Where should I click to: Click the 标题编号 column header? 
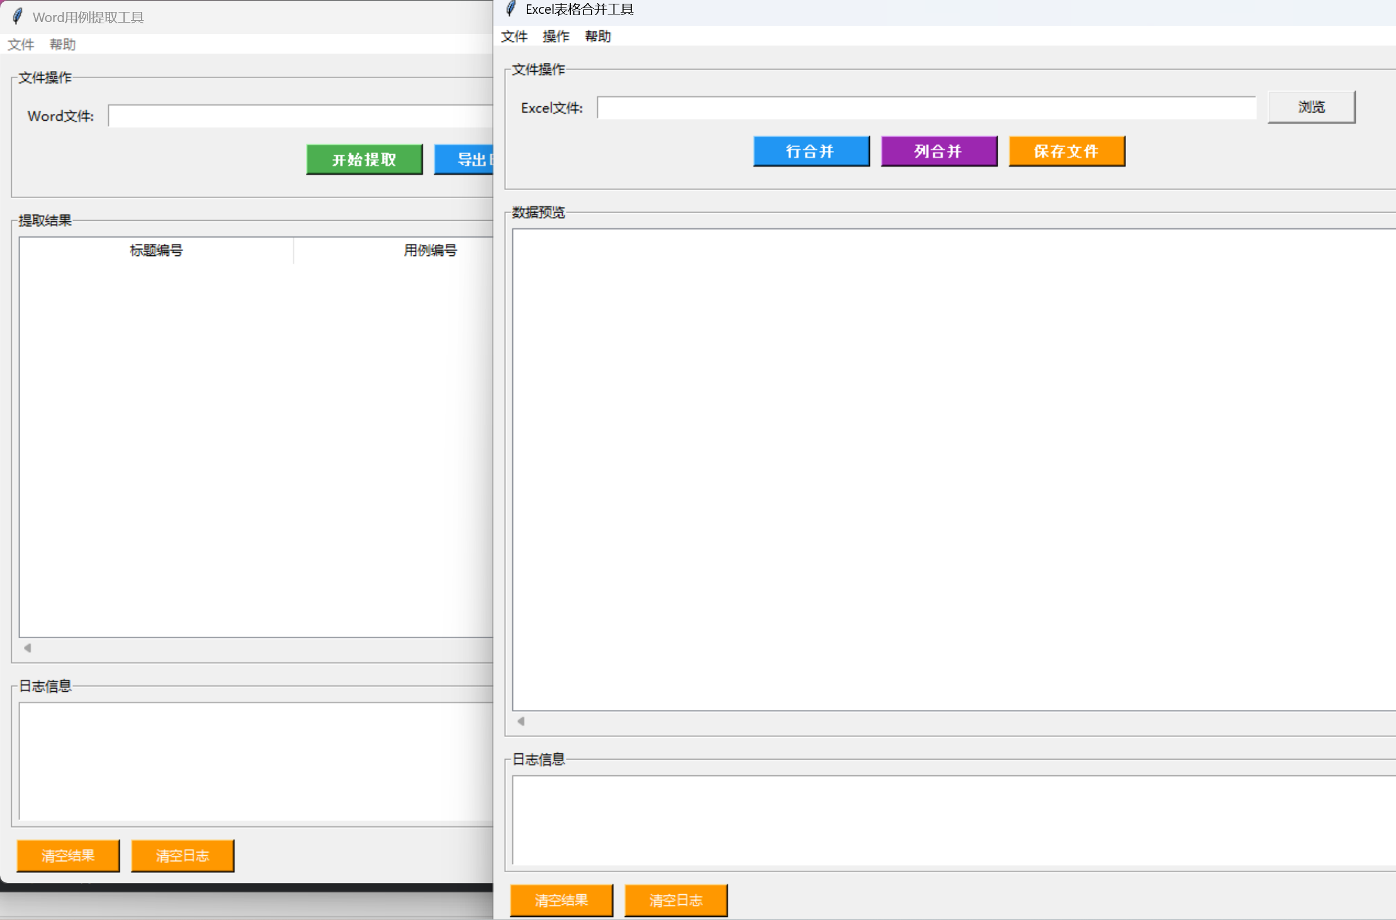click(x=156, y=250)
